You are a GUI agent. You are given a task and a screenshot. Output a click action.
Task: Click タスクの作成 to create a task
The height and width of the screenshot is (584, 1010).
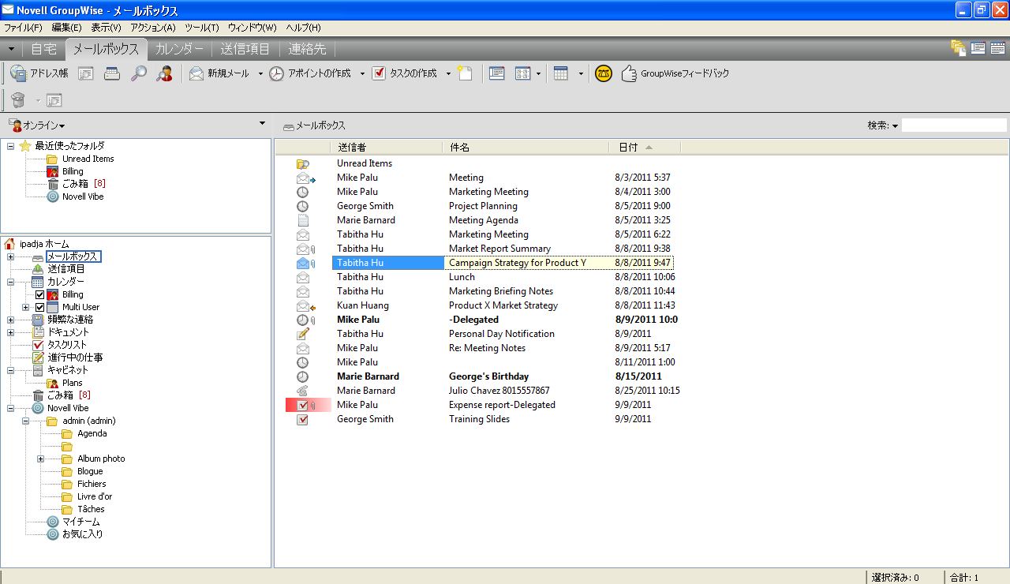click(x=405, y=73)
